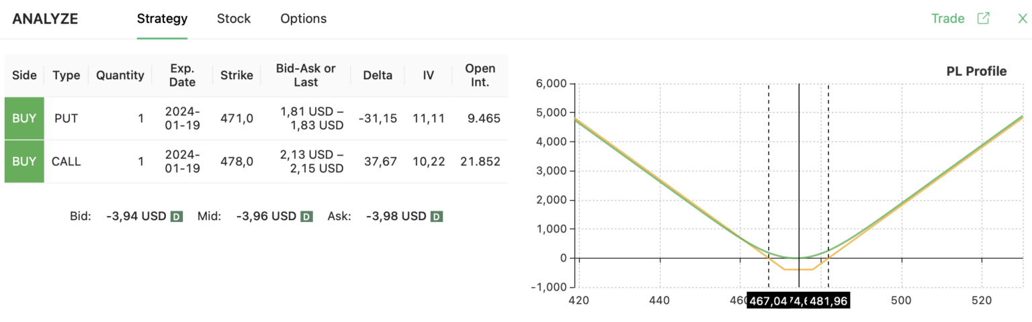Close the Analyze panel with X
Image resolution: width=1032 pixels, height=322 pixels.
(x=1023, y=19)
